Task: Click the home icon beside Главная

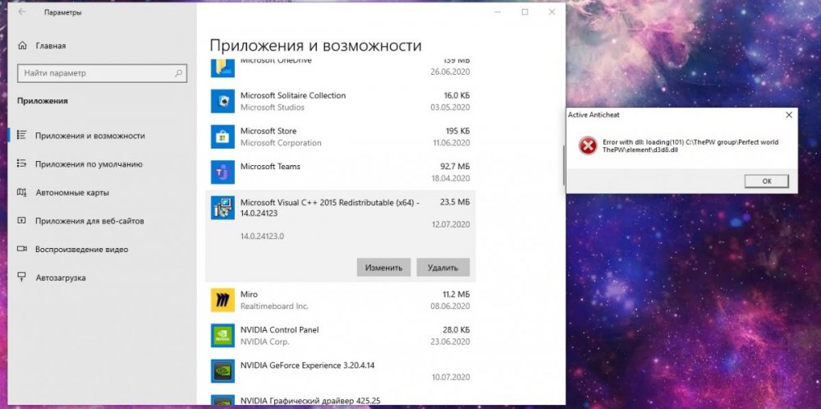Action: (22, 45)
